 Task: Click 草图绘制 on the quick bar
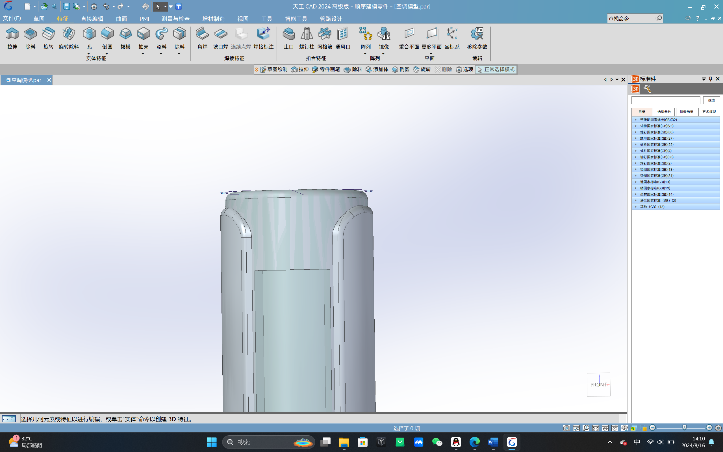pos(274,69)
